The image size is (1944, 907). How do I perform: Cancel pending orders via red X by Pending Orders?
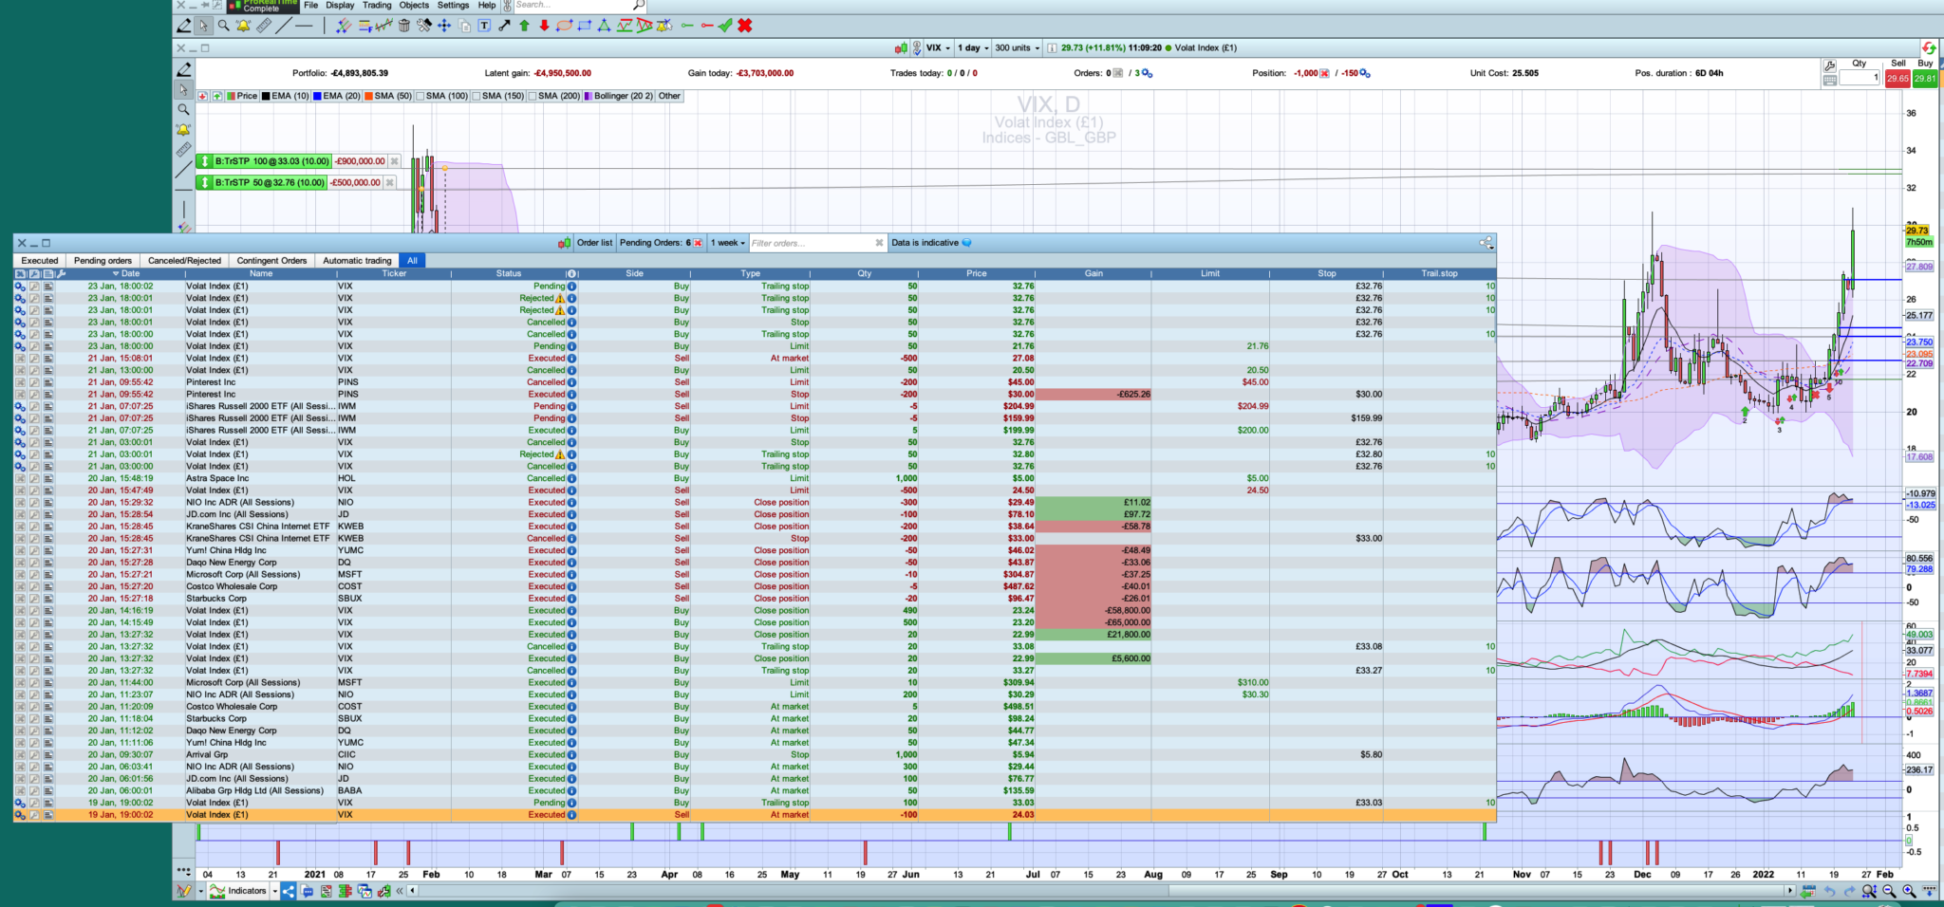point(698,243)
